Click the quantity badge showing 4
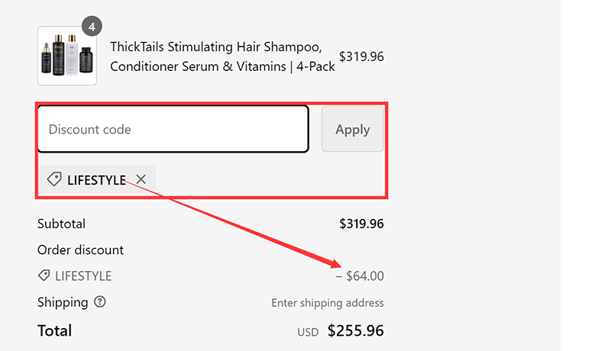The image size is (611, 351). pyautogui.click(x=92, y=27)
